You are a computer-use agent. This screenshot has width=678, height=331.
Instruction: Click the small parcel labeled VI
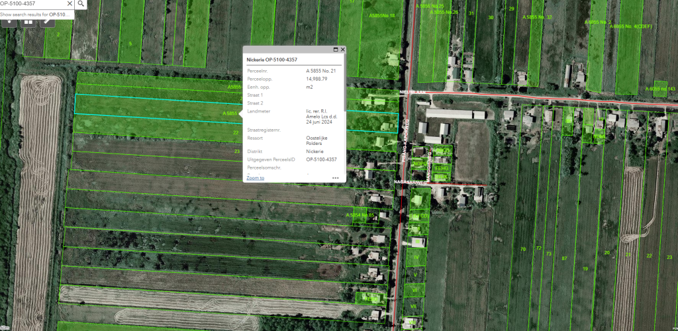click(414, 290)
